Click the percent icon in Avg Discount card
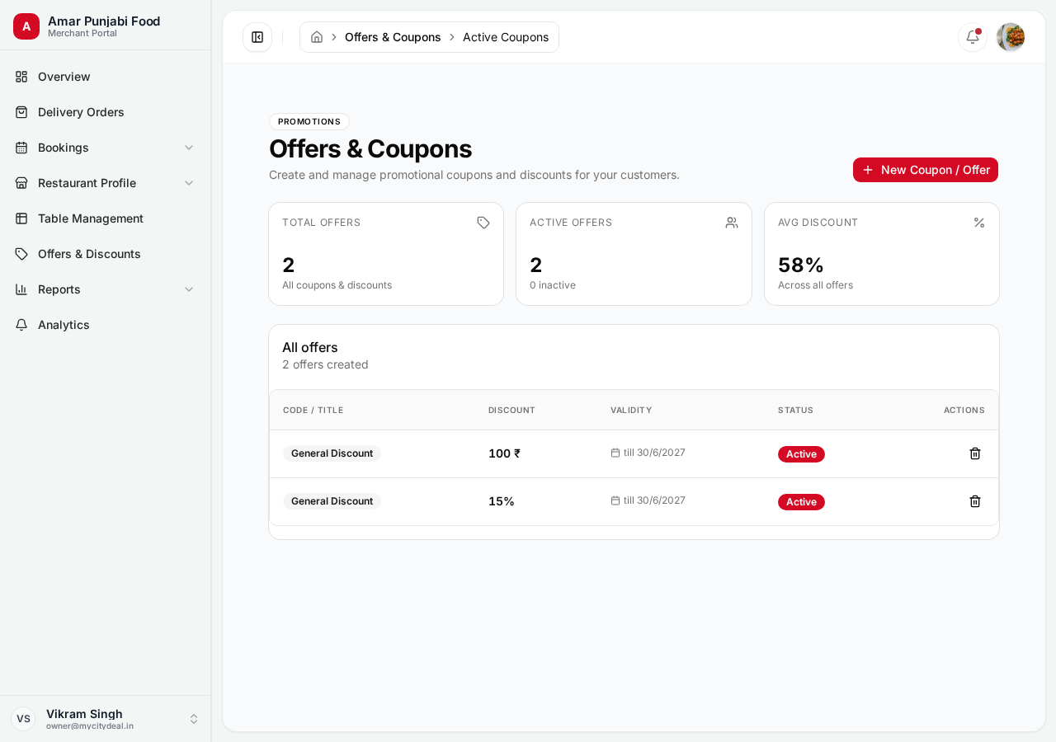 pos(979,223)
